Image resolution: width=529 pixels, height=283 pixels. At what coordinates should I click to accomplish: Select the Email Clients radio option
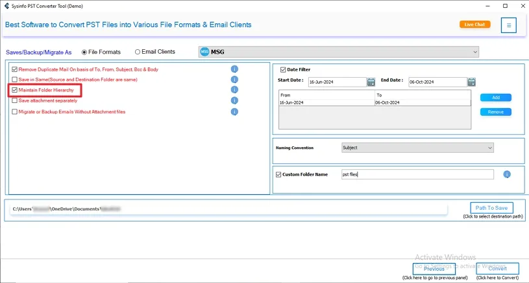tap(138, 52)
